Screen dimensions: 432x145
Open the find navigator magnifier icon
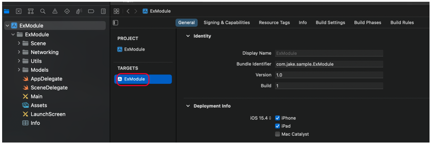[43, 11]
